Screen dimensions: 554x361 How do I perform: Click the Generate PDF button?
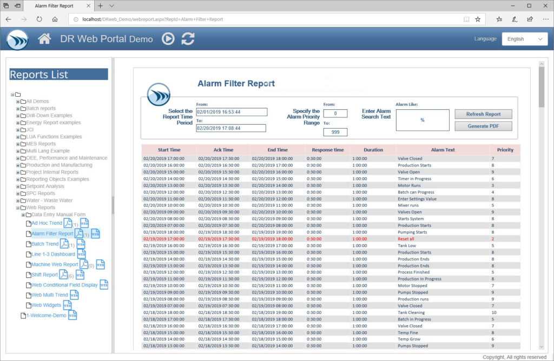pos(483,126)
